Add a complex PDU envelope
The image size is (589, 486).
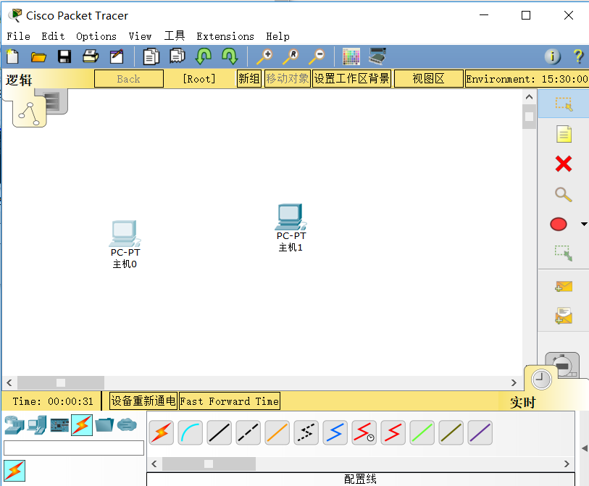point(564,316)
